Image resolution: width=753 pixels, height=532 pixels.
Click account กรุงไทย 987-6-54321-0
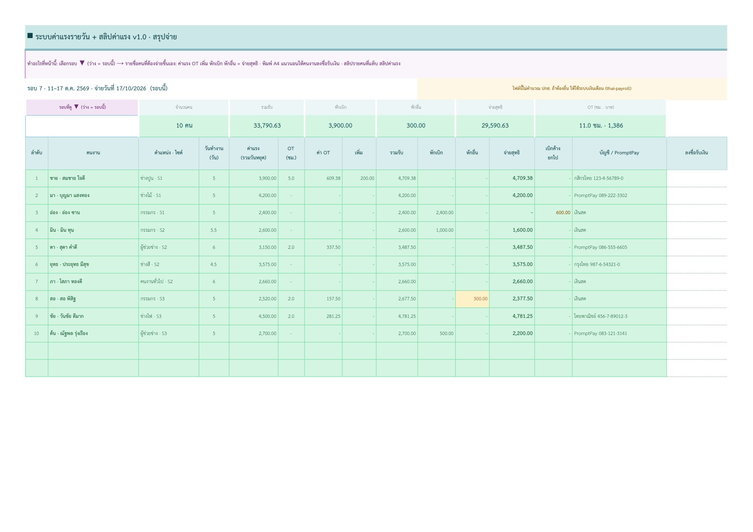619,264
